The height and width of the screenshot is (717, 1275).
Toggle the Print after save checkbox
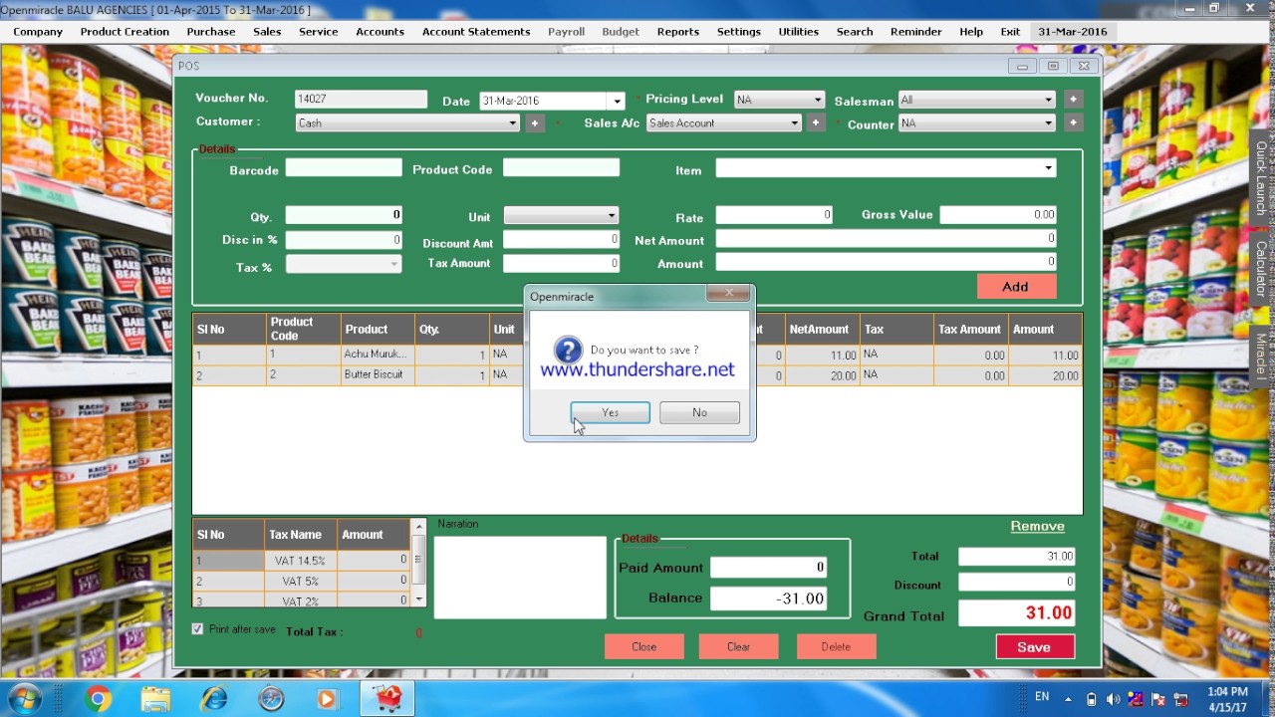(x=197, y=629)
